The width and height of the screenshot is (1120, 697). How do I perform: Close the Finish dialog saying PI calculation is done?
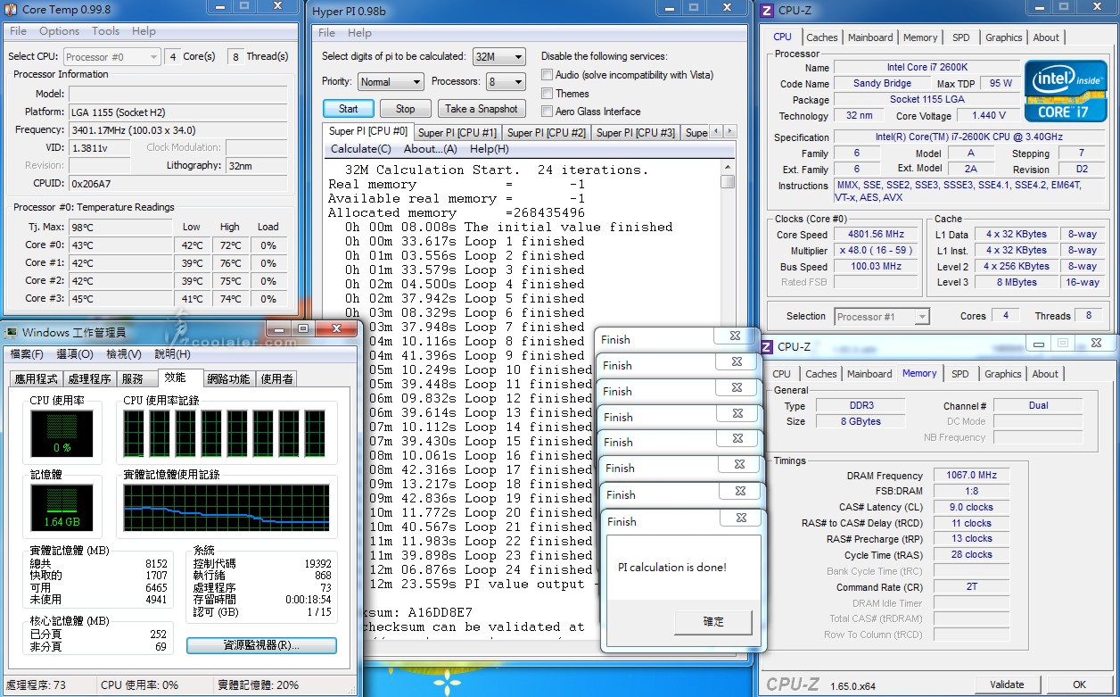[x=741, y=519]
